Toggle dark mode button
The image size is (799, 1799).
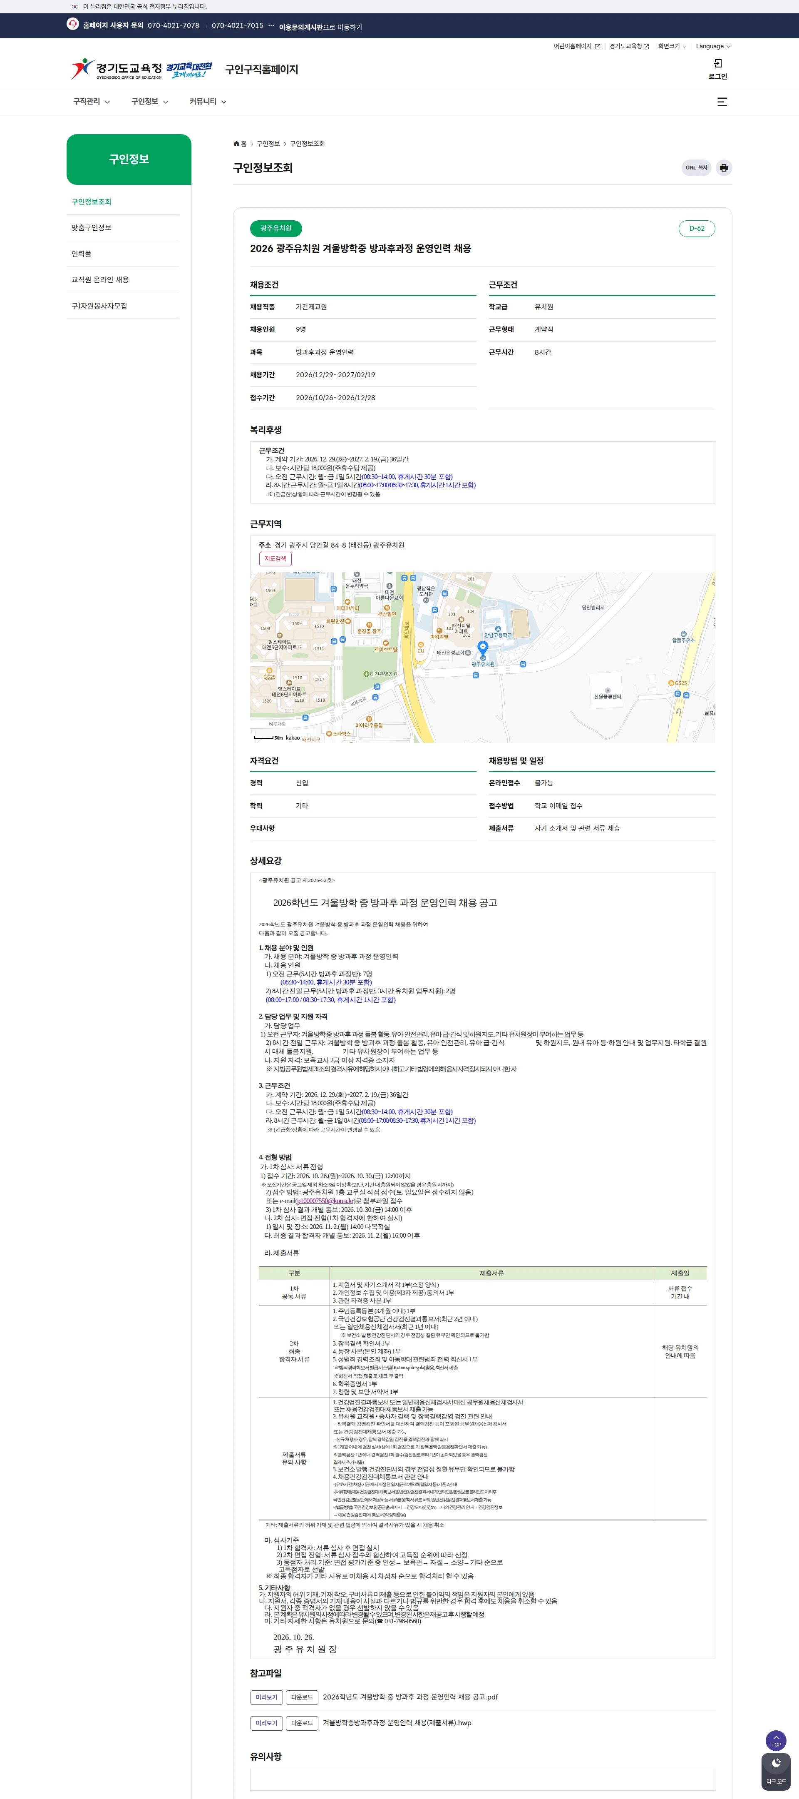point(776,1772)
